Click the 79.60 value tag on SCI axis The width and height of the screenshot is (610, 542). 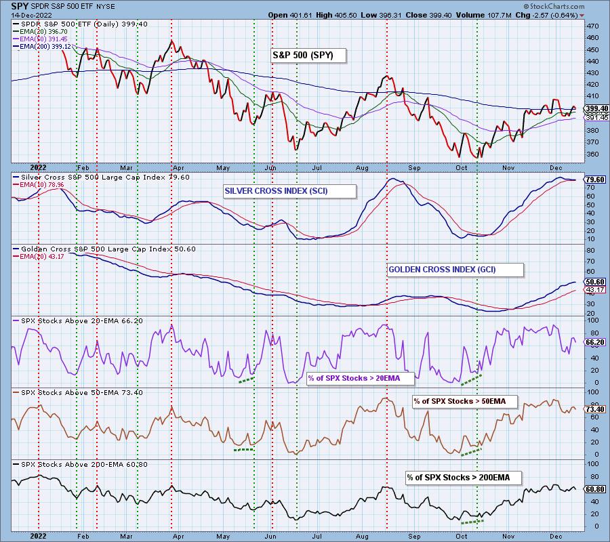point(595,180)
